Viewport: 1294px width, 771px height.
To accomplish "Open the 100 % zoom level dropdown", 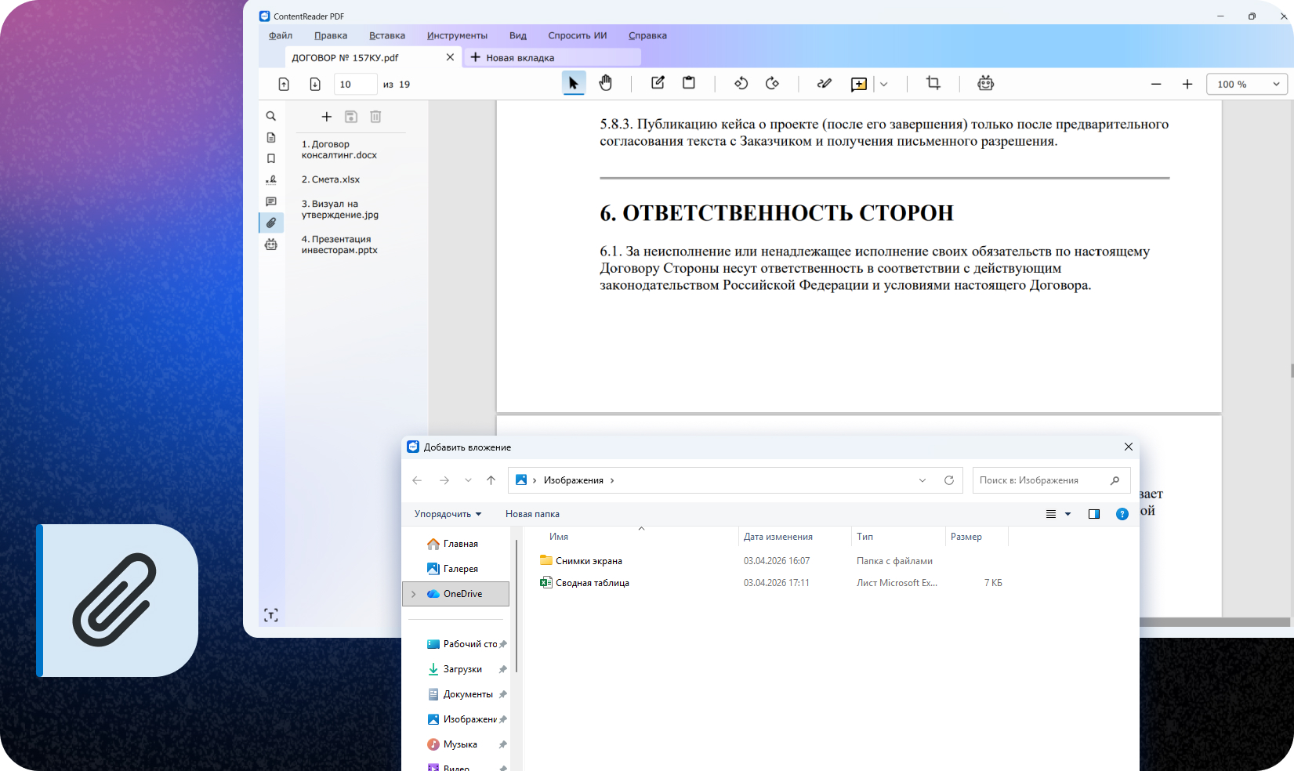I will click(1246, 85).
